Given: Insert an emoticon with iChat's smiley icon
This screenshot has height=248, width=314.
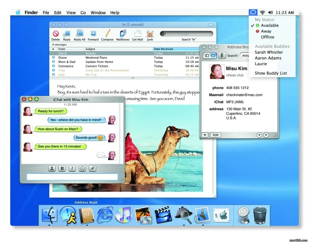Looking at the screenshot, I should coord(82,168).
